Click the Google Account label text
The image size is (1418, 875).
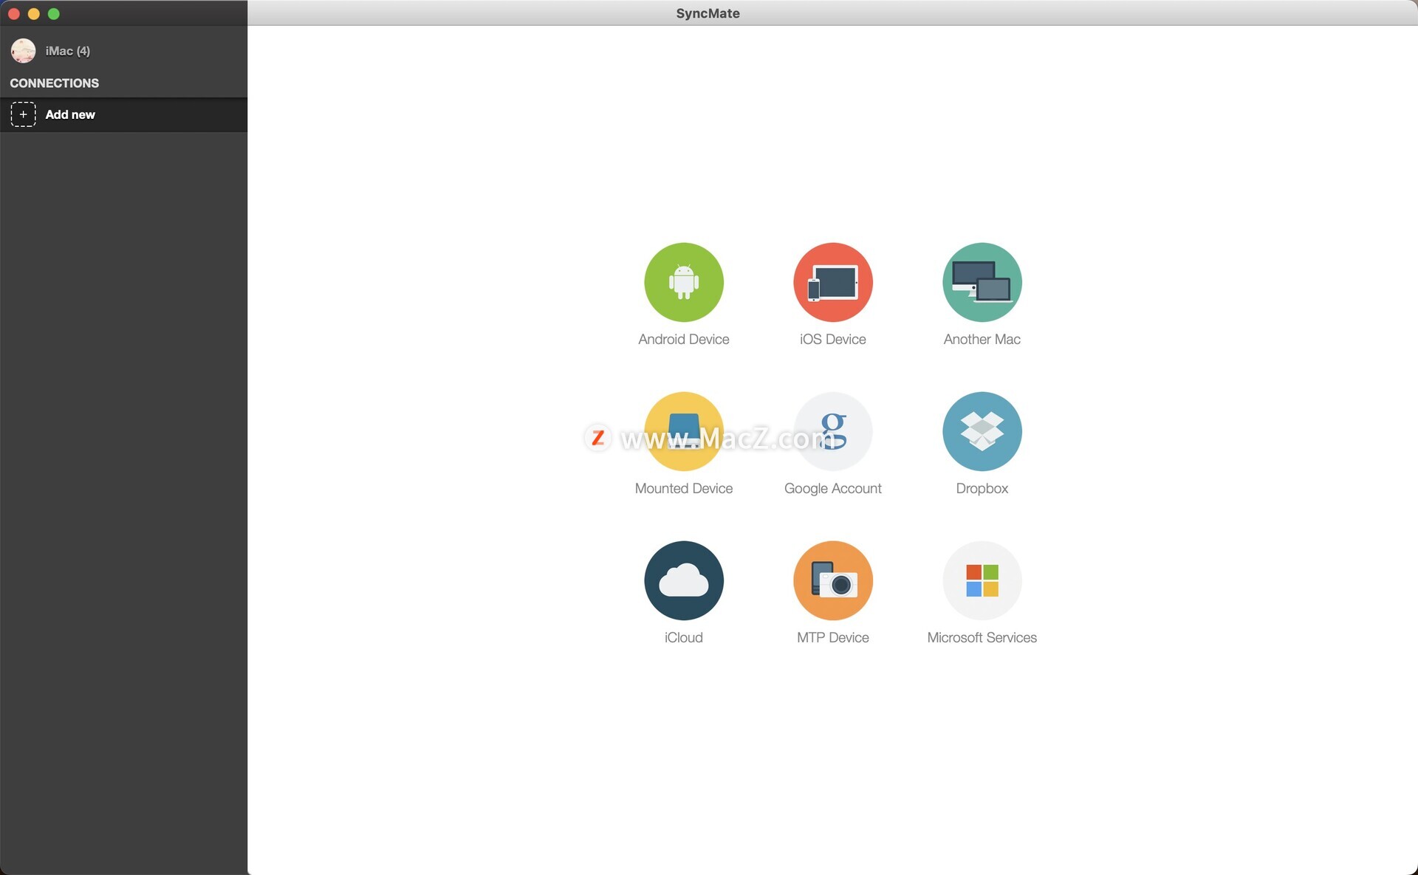(832, 489)
